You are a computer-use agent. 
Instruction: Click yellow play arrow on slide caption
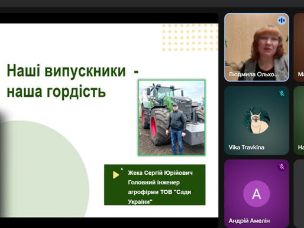pyautogui.click(x=116, y=175)
